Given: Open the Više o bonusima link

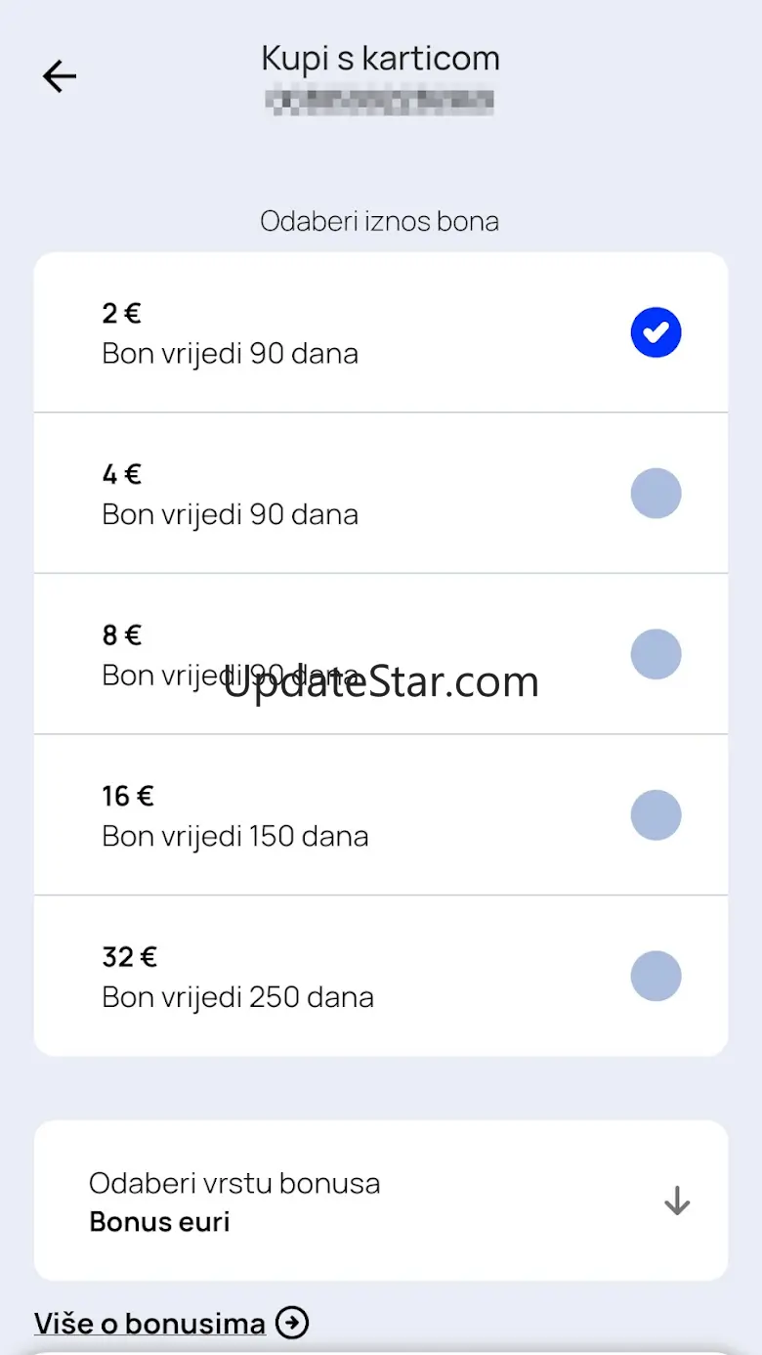Looking at the screenshot, I should [149, 1324].
